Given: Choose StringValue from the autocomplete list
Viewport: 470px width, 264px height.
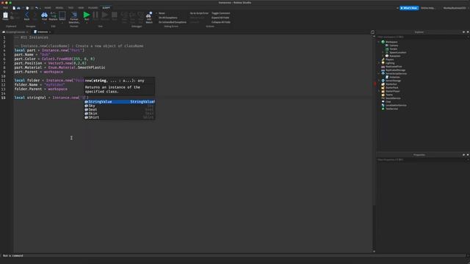Looking at the screenshot, I should [119, 102].
